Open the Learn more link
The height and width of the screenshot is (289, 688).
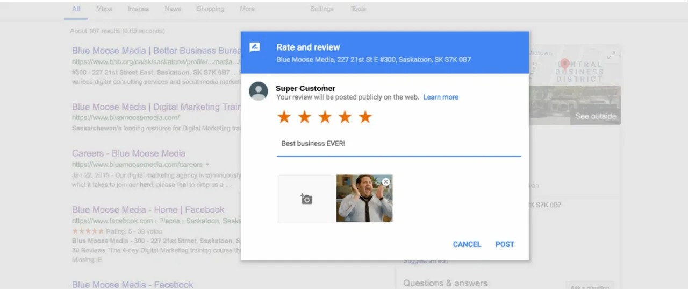[x=441, y=97]
